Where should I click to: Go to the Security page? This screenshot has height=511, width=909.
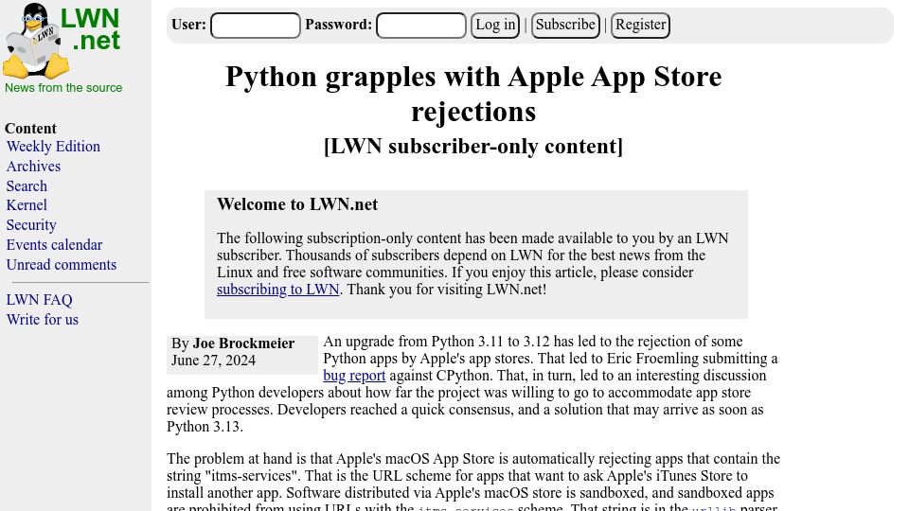point(31,225)
